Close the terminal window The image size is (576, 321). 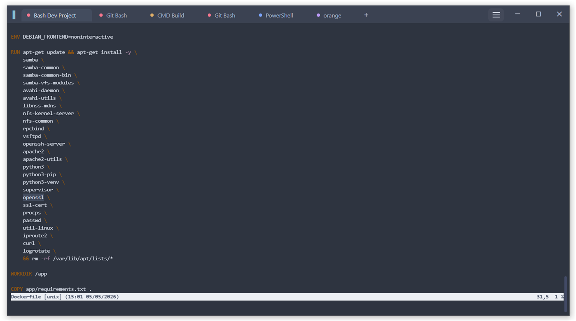(559, 14)
